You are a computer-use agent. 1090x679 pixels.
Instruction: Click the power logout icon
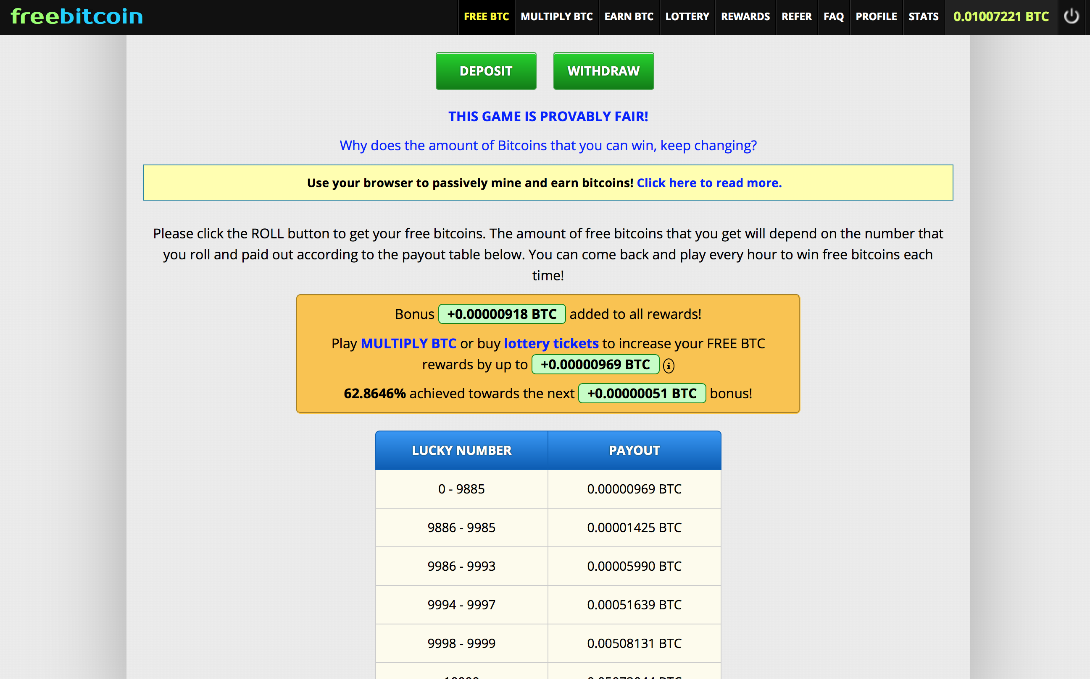click(1071, 17)
